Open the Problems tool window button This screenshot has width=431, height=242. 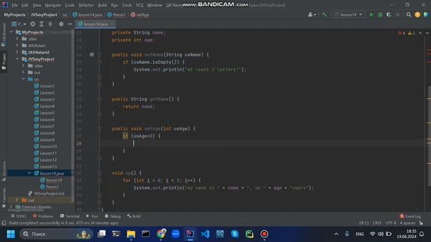tap(43, 216)
